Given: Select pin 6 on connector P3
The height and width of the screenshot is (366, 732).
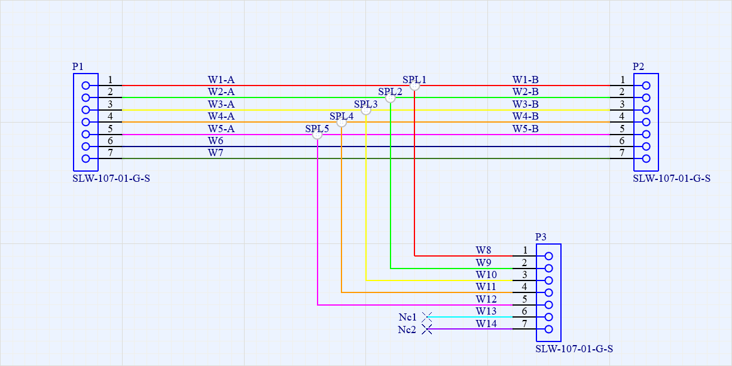Looking at the screenshot, I should coord(547,315).
